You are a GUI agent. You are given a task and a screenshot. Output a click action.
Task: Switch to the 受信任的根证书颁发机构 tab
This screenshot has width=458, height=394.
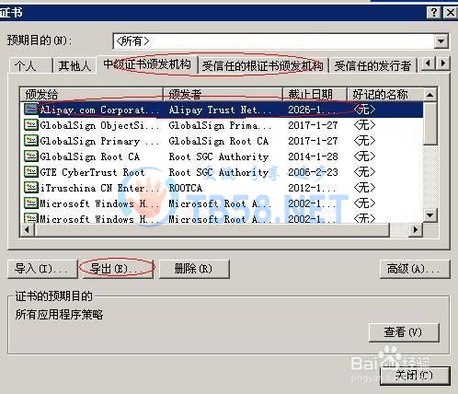[263, 65]
